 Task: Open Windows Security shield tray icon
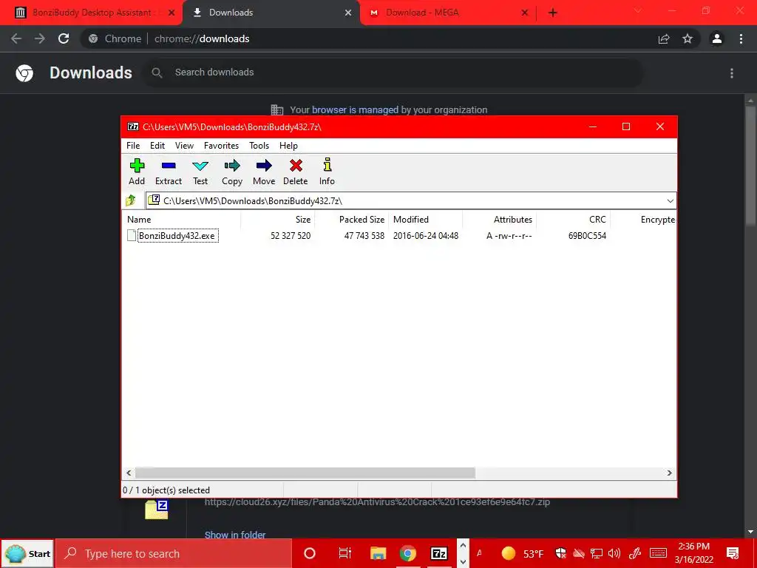560,553
